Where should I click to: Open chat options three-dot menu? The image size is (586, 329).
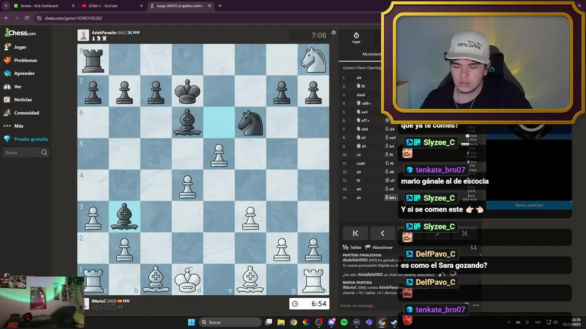tap(476, 305)
